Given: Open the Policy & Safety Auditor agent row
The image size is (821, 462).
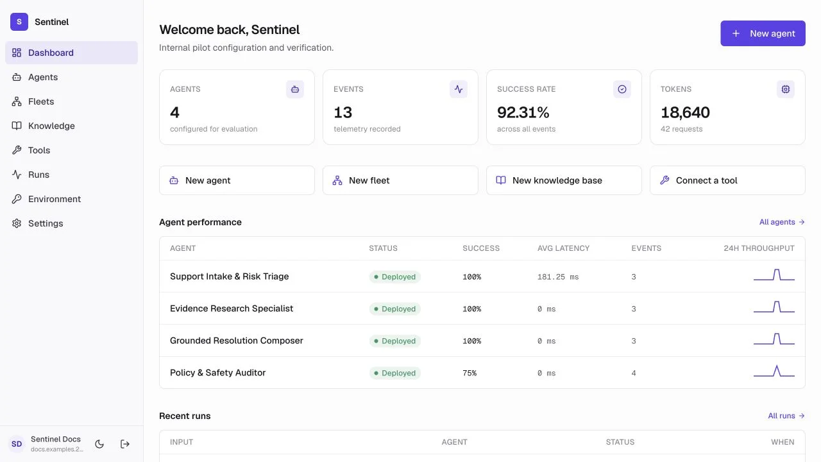Looking at the screenshot, I should (482, 373).
